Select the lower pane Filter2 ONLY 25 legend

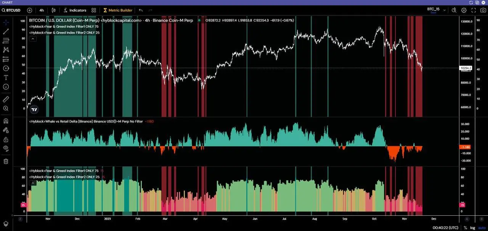point(64,177)
